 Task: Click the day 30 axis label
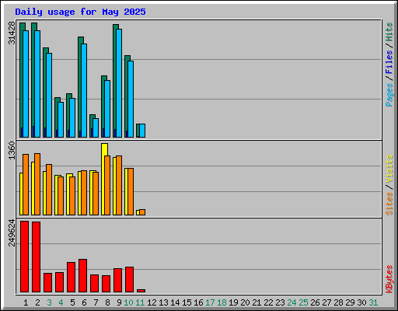(x=361, y=302)
